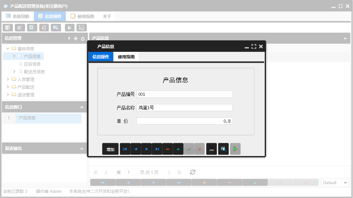The height and width of the screenshot is (198, 353).
Task: Print the product record in the dialog
Action: pyautogui.click(x=211, y=149)
